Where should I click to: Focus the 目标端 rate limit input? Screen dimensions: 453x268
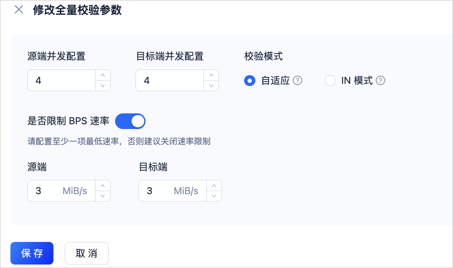click(x=173, y=191)
